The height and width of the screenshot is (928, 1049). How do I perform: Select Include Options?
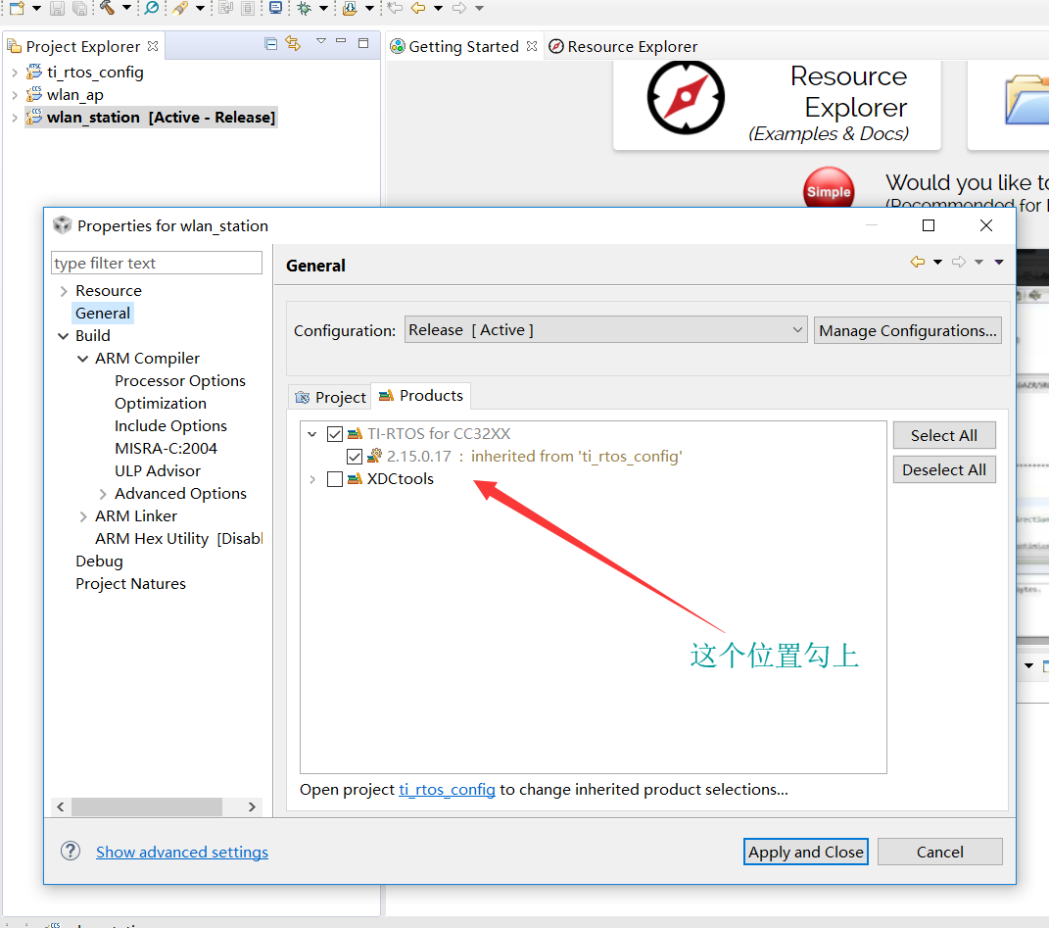pyautogui.click(x=170, y=426)
